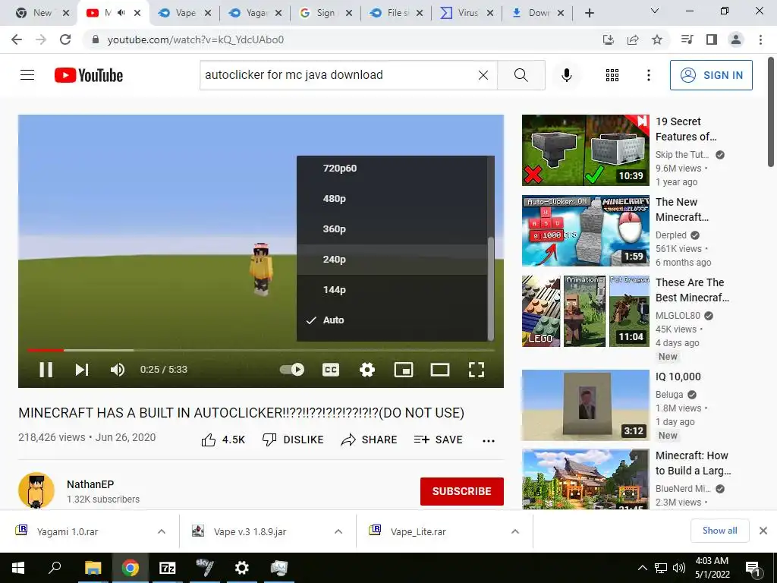
Task: Go back in browser
Action: pyautogui.click(x=17, y=39)
